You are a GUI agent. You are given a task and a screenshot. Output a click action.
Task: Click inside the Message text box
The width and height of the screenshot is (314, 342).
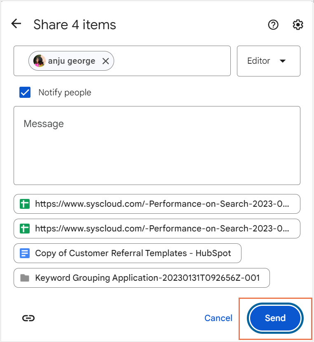tap(157, 145)
